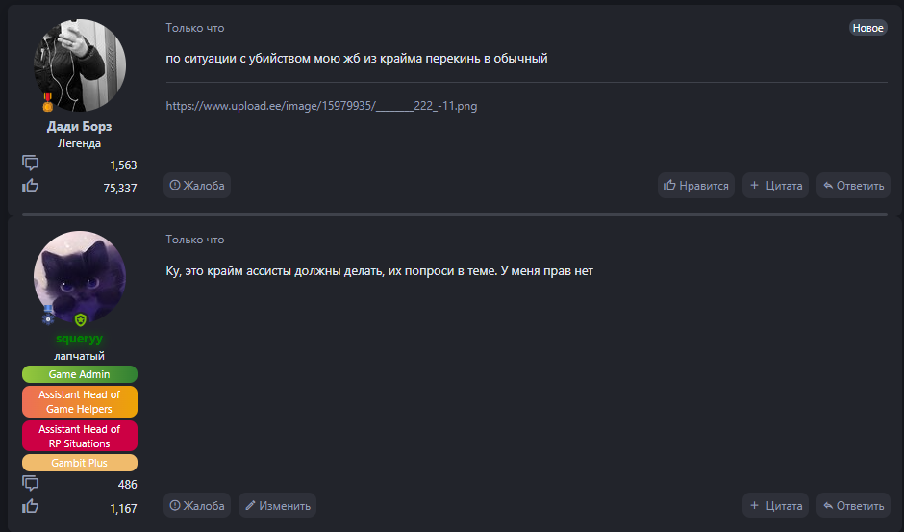Click the thumbs-up reactions icon for Дади Борз
The height and width of the screenshot is (532, 904).
(31, 187)
